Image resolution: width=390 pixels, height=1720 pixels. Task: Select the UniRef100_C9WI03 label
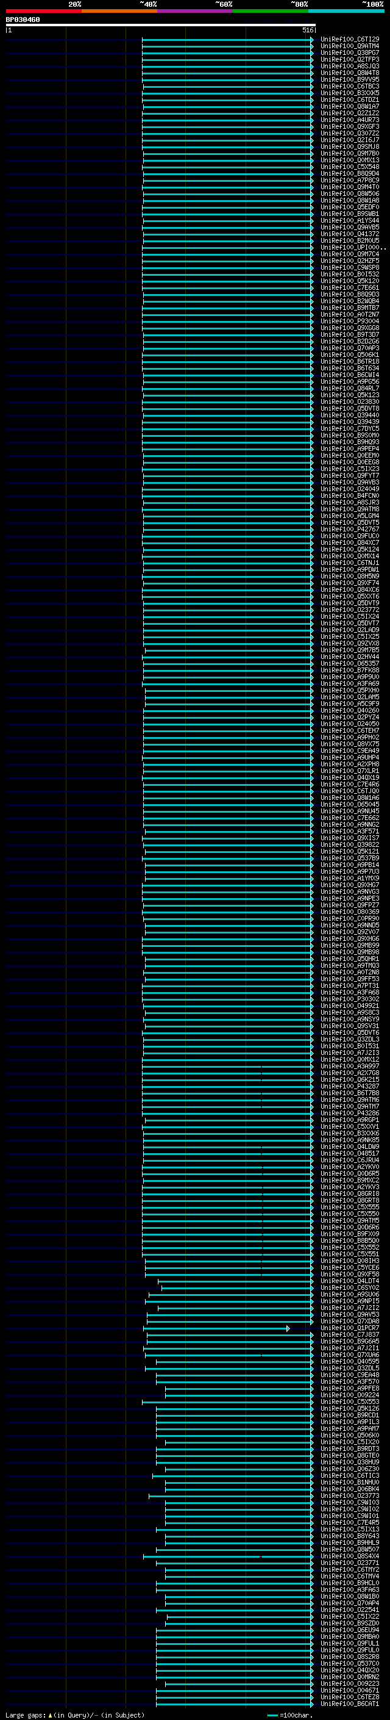coord(350,1502)
